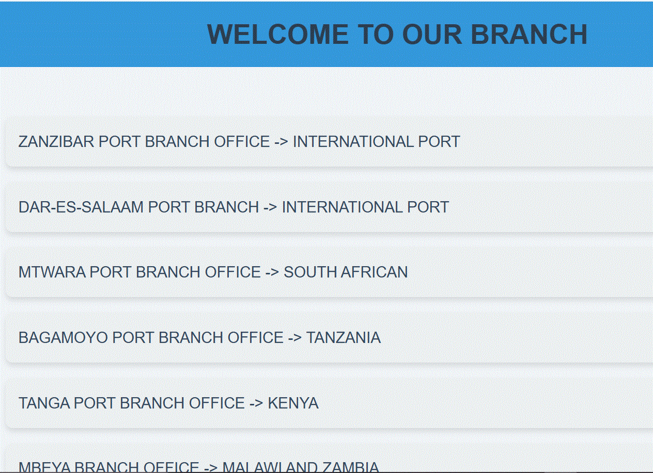This screenshot has width=653, height=473.
Task: Click the TANZANIA destination text
Action: click(x=344, y=337)
